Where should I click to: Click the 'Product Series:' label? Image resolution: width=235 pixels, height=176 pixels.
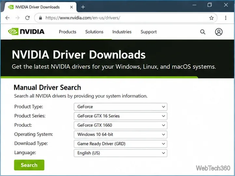pyautogui.click(x=30, y=116)
